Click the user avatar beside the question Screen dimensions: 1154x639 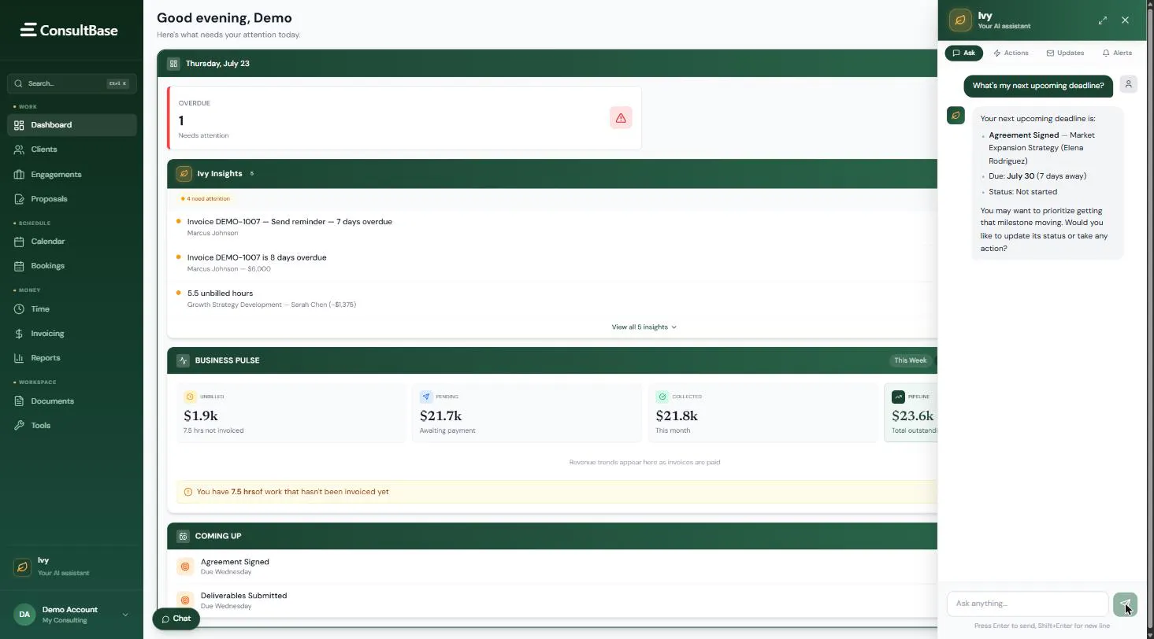[x=1129, y=84]
